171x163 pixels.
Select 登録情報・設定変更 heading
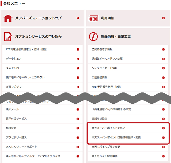[x=116, y=36]
